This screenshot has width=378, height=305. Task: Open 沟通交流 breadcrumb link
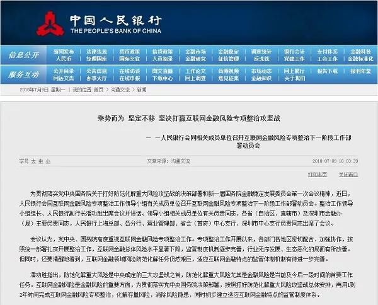click(x=120, y=89)
